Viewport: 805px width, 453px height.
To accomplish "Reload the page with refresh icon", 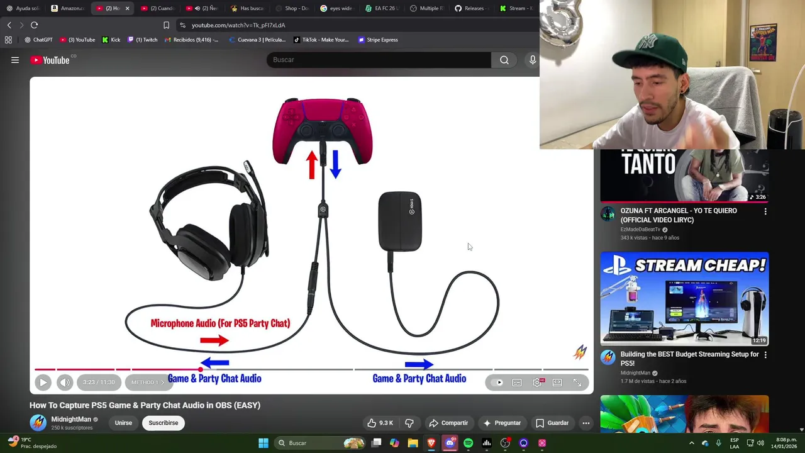I will click(34, 25).
